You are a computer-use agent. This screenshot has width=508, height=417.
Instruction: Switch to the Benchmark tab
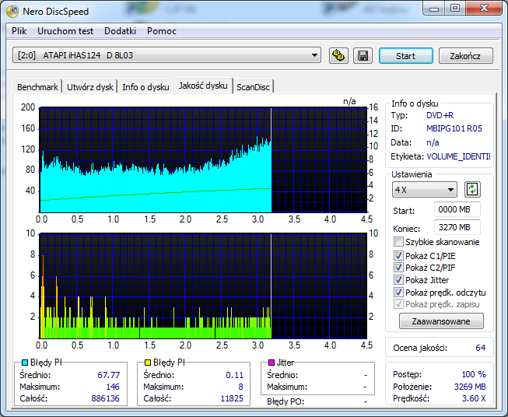[x=37, y=87]
